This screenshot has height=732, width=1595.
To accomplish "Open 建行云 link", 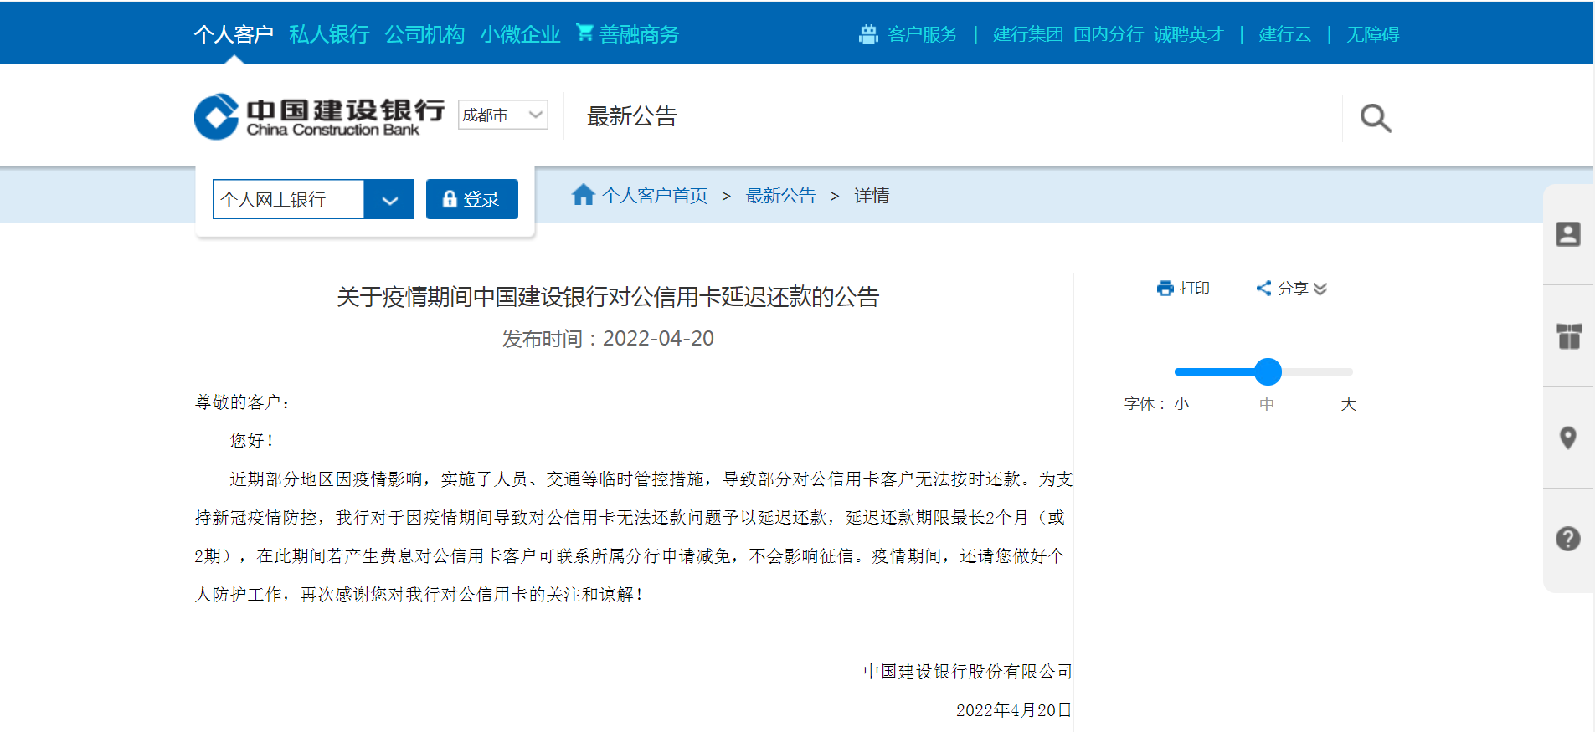I will coord(1285,34).
